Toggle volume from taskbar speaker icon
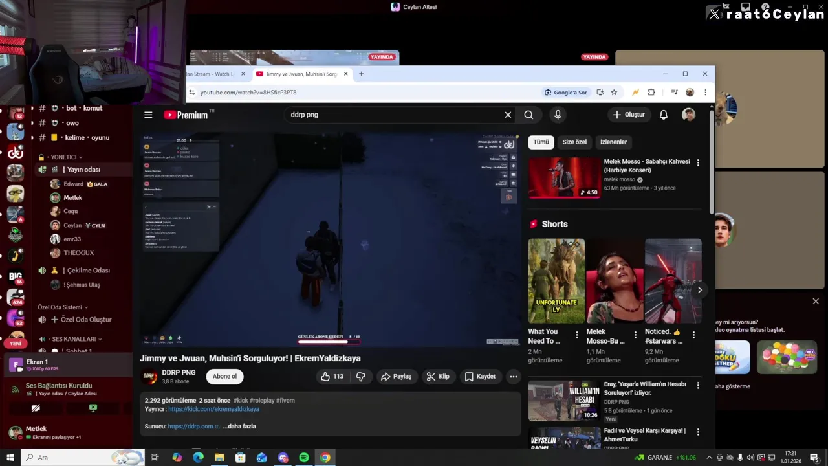Image resolution: width=828 pixels, height=466 pixels. coord(750,458)
